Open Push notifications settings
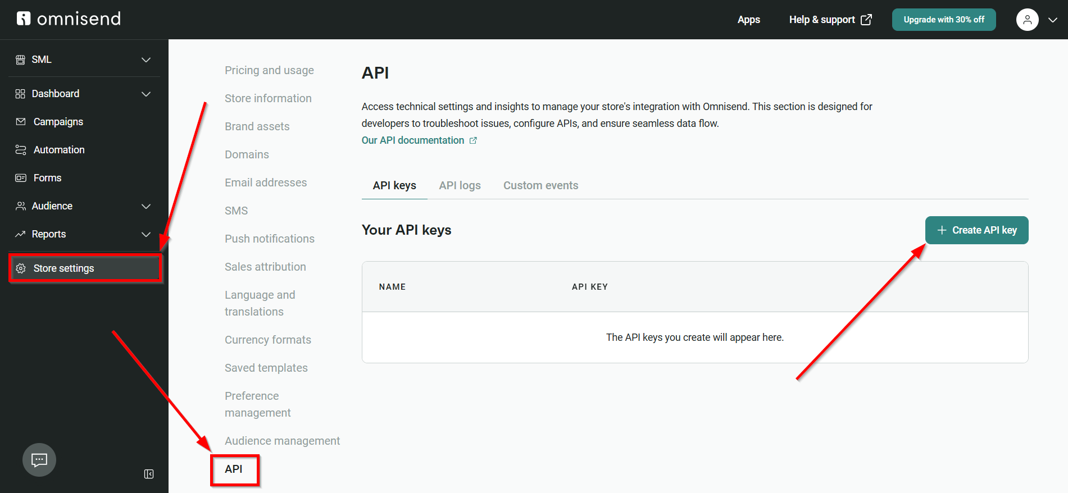The width and height of the screenshot is (1068, 493). click(270, 239)
